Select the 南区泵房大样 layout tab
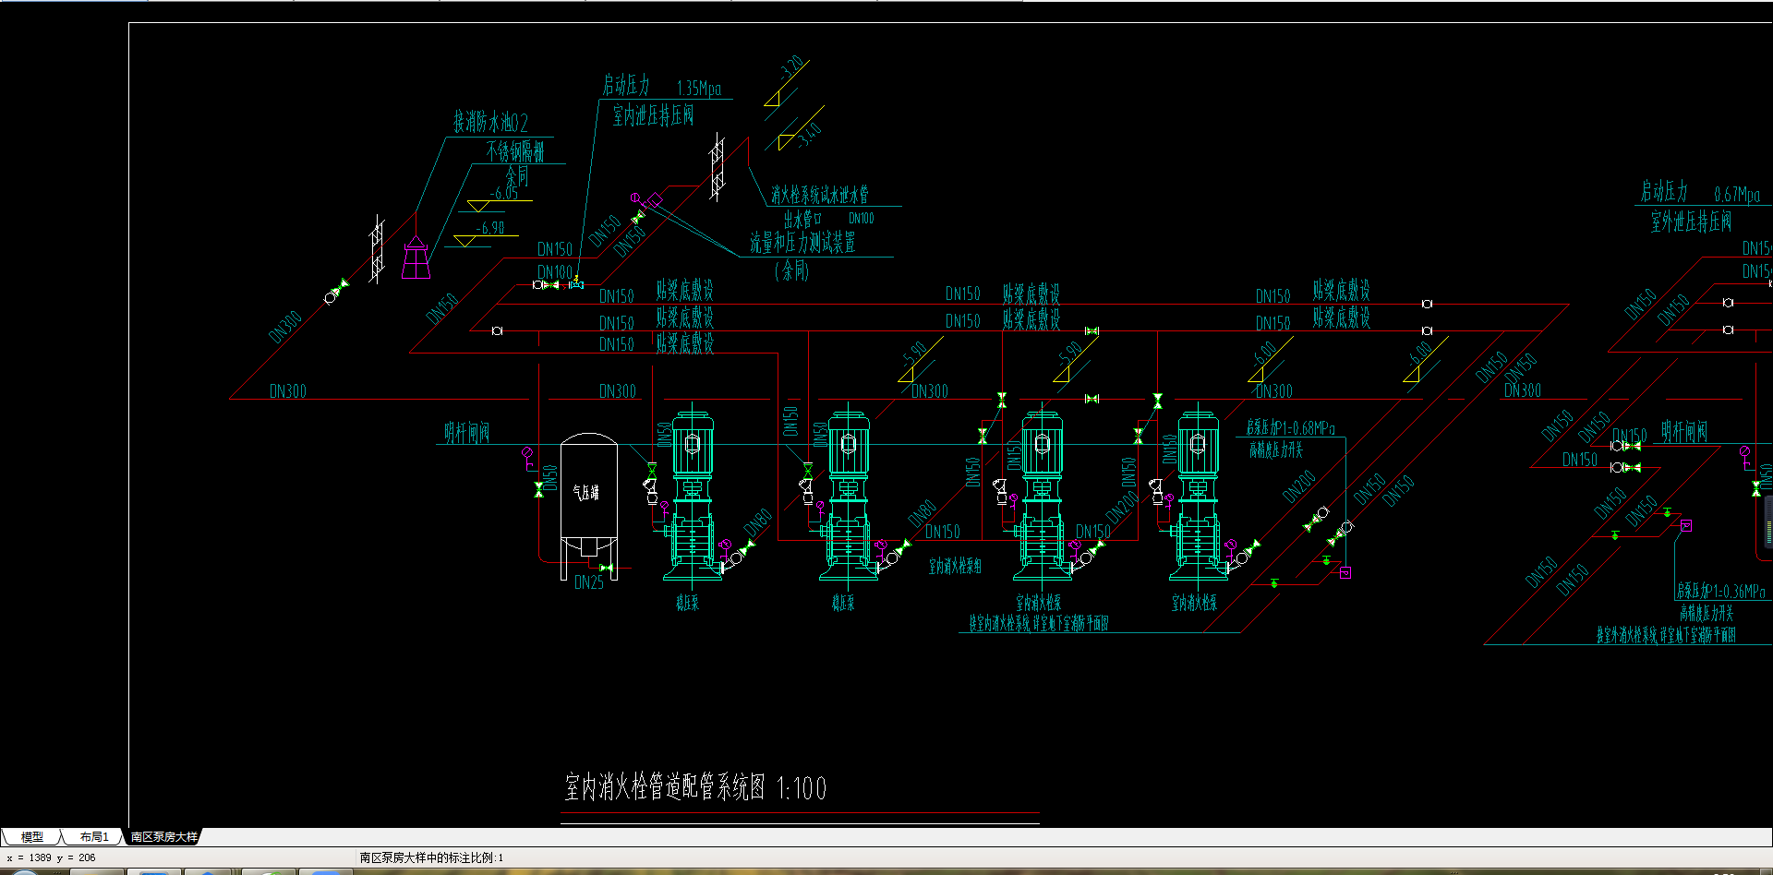The width and height of the screenshot is (1773, 875). [x=163, y=837]
